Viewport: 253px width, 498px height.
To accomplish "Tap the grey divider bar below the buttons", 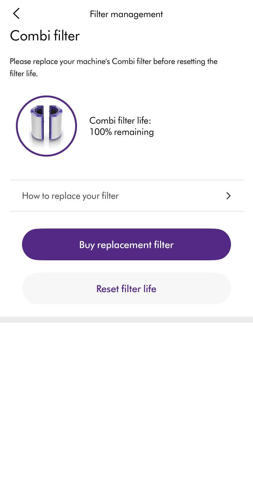I will (x=127, y=320).
